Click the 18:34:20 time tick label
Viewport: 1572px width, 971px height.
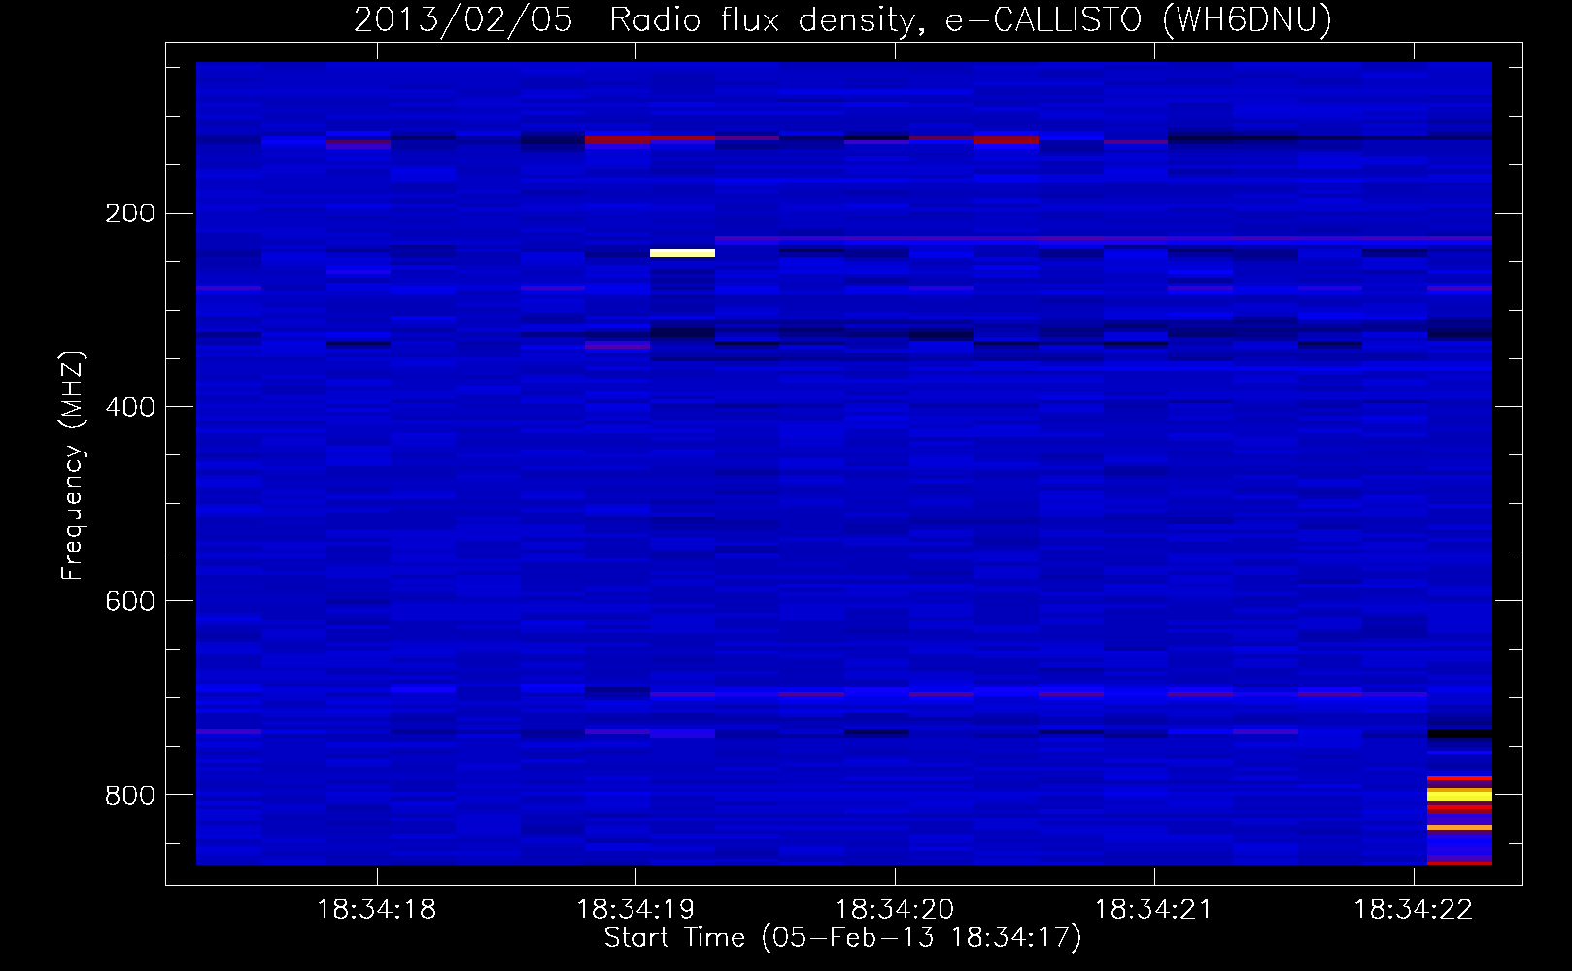[895, 910]
